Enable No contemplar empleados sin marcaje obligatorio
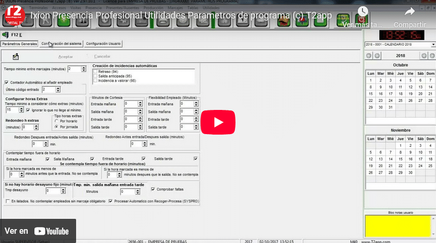This screenshot has width=436, height=243. 8,201
